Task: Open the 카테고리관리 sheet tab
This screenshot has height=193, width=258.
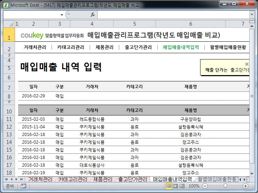Action: tap(73, 179)
